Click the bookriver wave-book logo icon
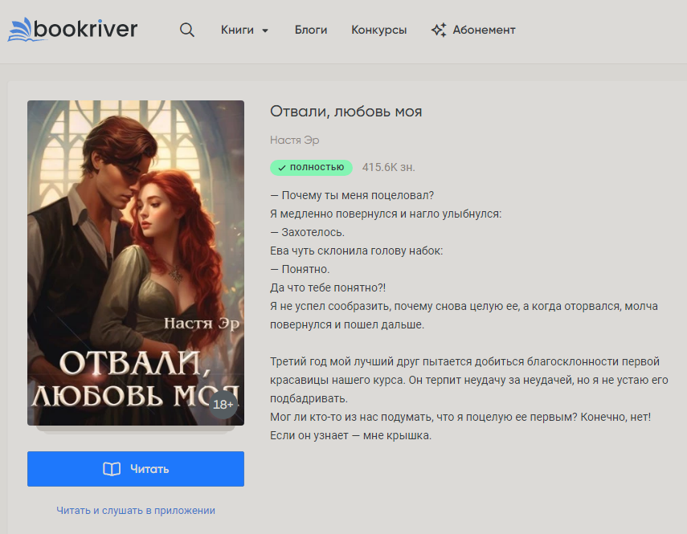This screenshot has height=534, width=687. pos(22,30)
